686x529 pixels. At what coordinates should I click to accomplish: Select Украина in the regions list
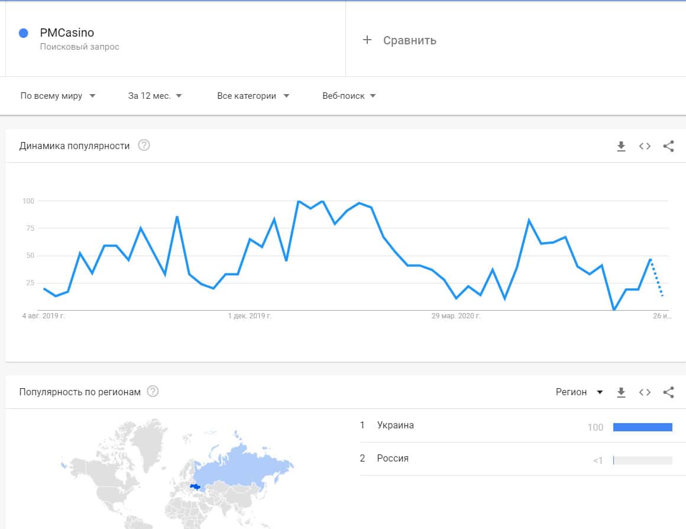point(396,425)
